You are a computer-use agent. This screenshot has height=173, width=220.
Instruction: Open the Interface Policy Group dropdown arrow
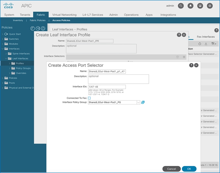tap(138, 103)
